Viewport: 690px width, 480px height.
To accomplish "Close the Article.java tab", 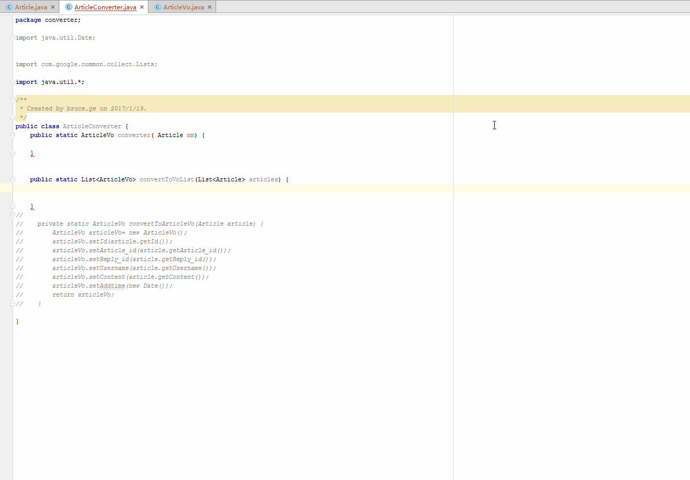I will click(x=54, y=7).
